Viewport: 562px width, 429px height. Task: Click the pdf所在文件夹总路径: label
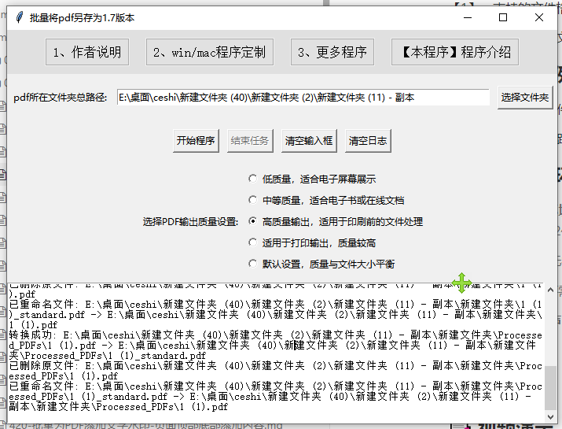coord(61,98)
